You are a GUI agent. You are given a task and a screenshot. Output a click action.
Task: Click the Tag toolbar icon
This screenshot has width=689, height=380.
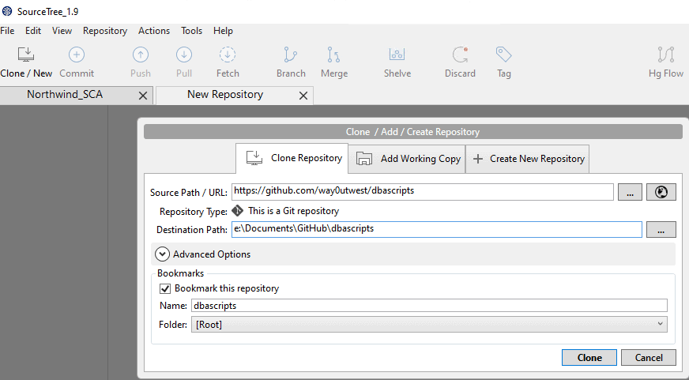click(x=503, y=55)
